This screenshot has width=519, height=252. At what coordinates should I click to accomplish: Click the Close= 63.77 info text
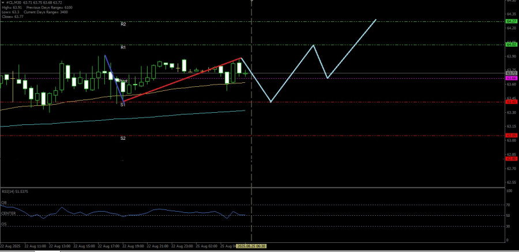click(12, 16)
